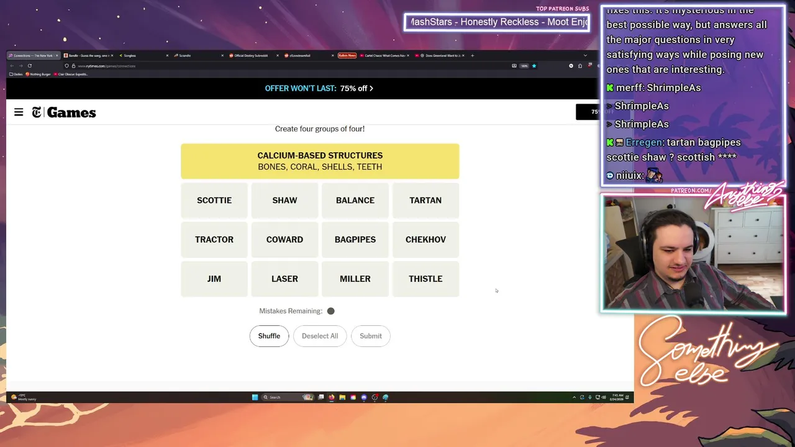Bookmark this page with the star icon
The height and width of the screenshot is (447, 795).
pos(534,66)
